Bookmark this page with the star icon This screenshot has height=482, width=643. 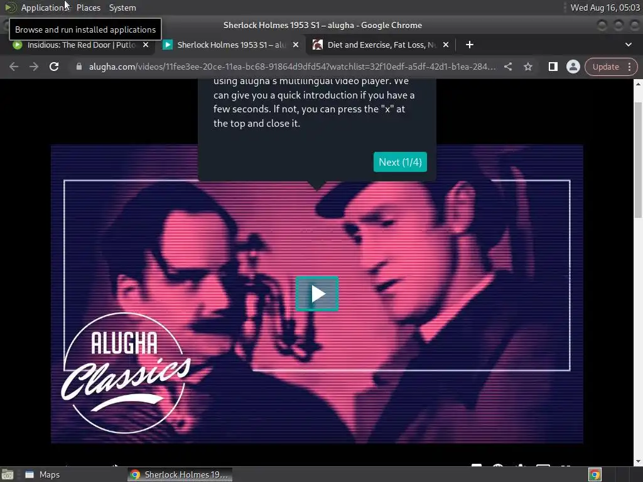pyautogui.click(x=527, y=67)
